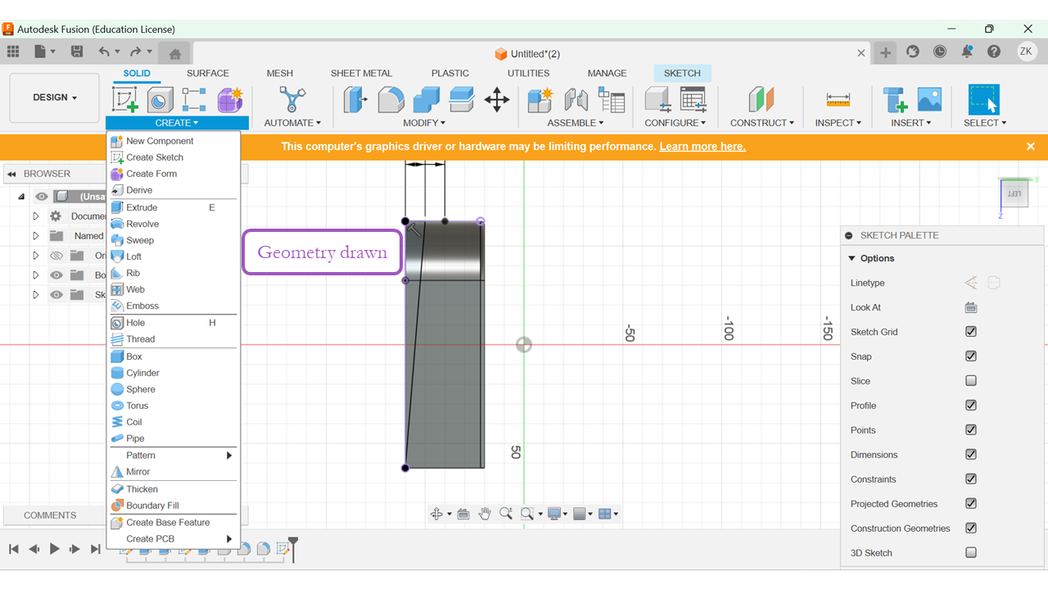Open the INSPECT dropdown menu
1048x590 pixels.
pos(838,123)
